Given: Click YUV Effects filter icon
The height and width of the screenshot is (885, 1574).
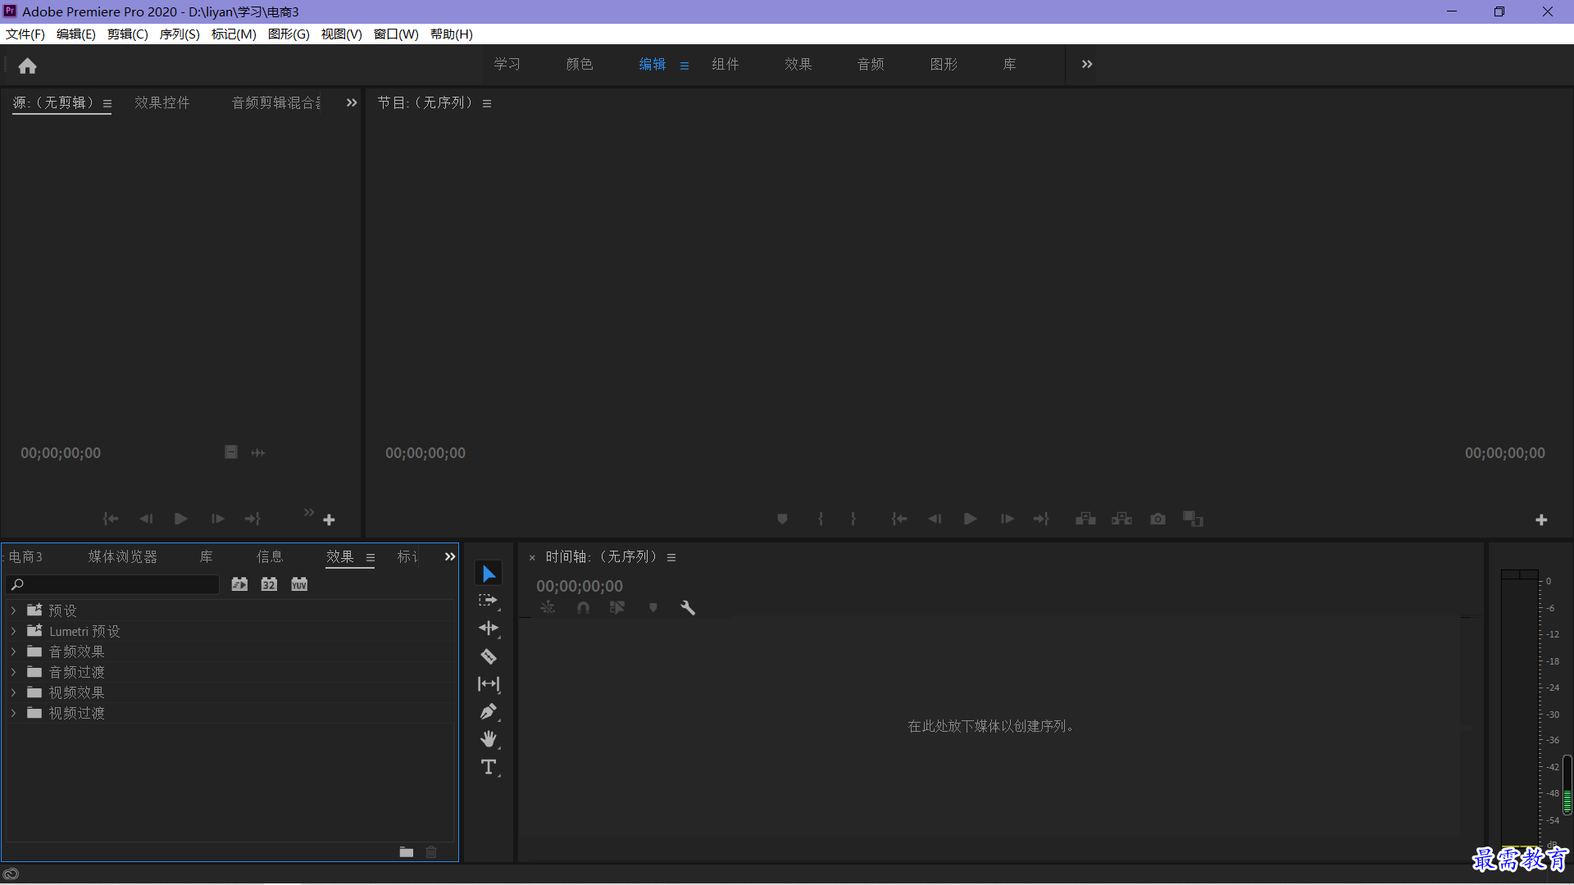Looking at the screenshot, I should tap(299, 584).
